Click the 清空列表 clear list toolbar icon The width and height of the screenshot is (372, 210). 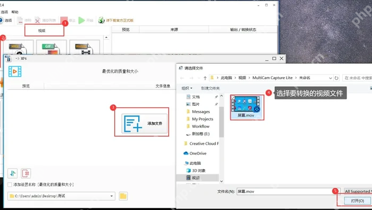(x=45, y=20)
